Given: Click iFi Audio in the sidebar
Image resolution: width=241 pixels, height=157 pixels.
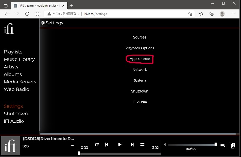Looking at the screenshot, I should (14, 121).
